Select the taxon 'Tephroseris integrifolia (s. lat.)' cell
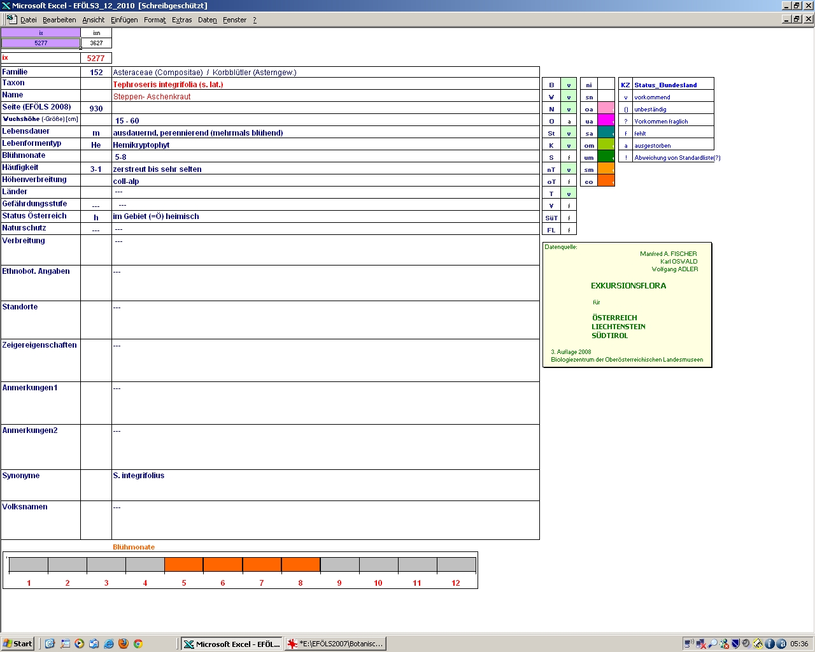The height and width of the screenshot is (652, 815). 325,84
